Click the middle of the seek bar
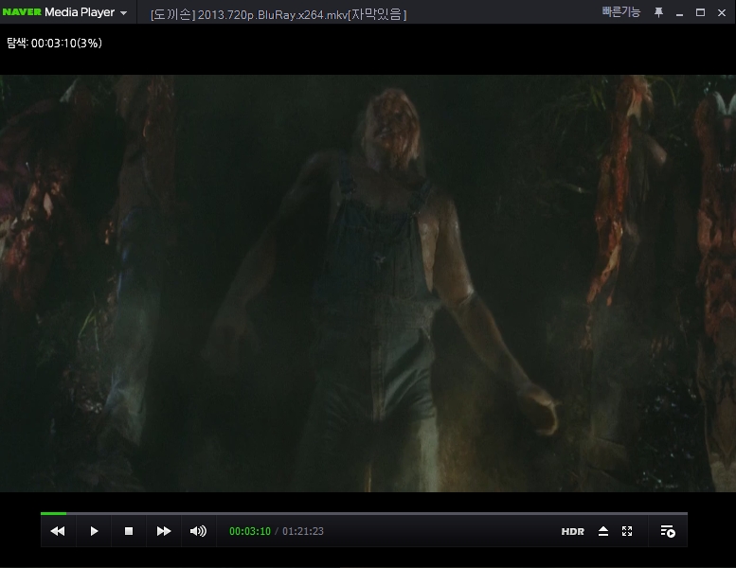This screenshot has height=568, width=736. pos(364,513)
